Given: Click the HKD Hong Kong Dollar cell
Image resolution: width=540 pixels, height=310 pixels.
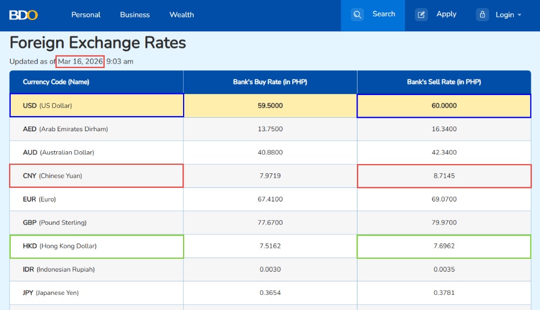Looking at the screenshot, I should [97, 246].
